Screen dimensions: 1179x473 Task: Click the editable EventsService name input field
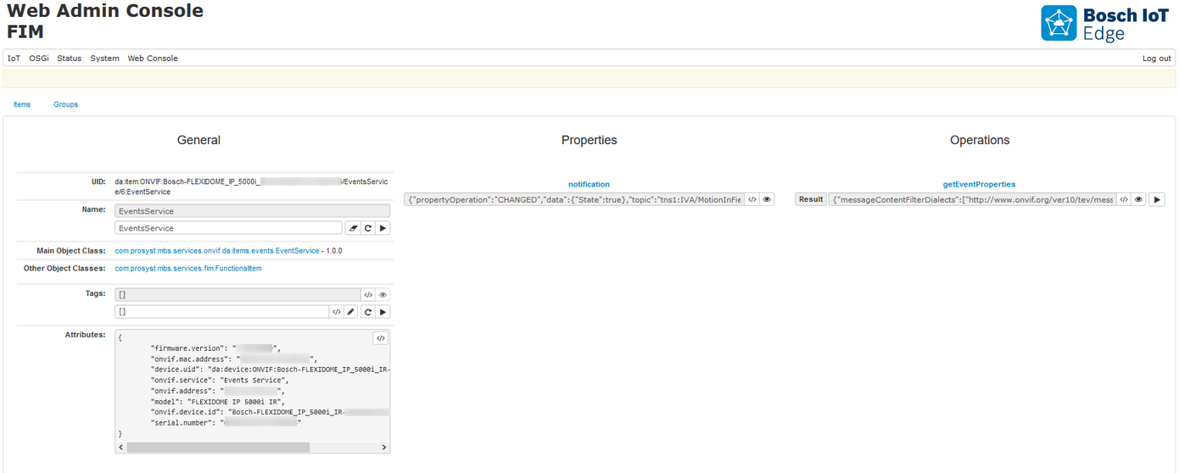pos(229,228)
